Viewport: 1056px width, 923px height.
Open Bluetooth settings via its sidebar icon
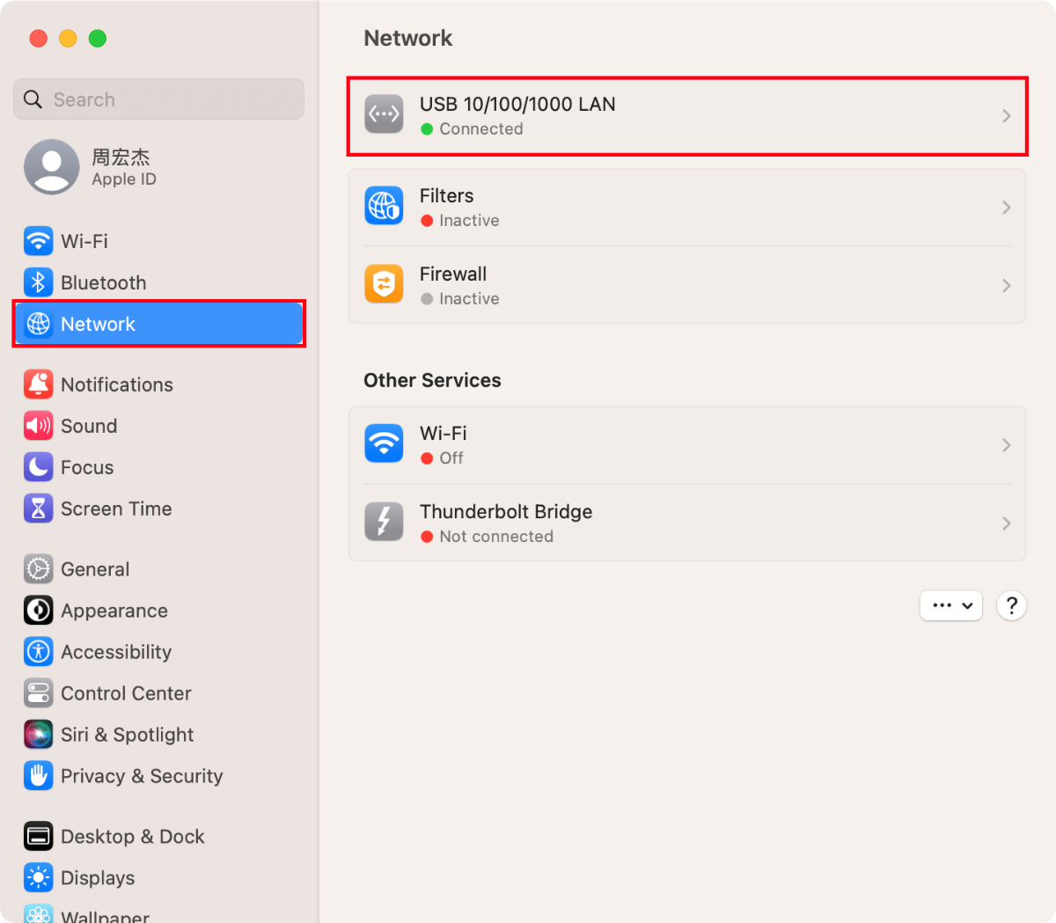point(38,282)
